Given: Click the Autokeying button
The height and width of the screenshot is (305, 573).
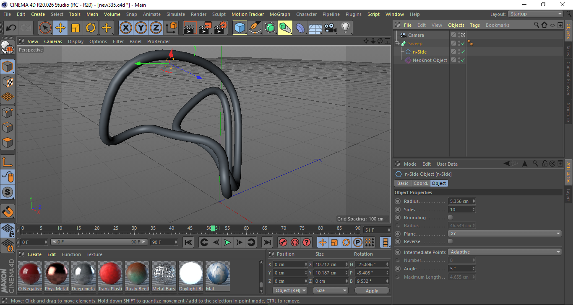Looking at the screenshot, I should [295, 242].
